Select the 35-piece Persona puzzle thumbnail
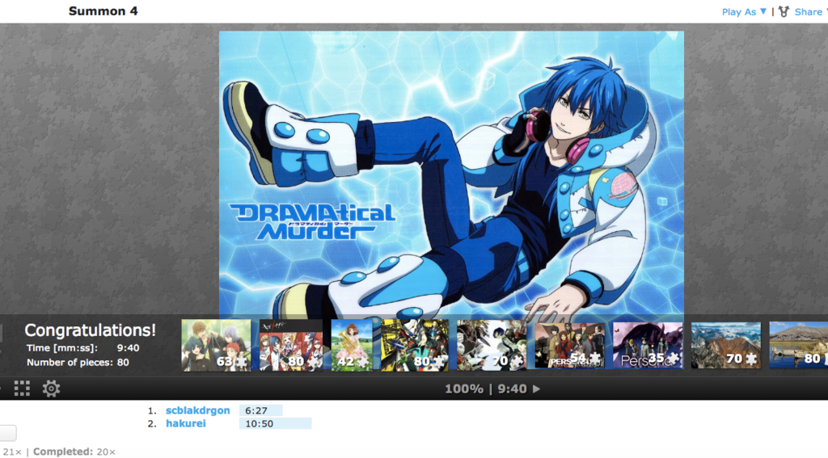 648,345
